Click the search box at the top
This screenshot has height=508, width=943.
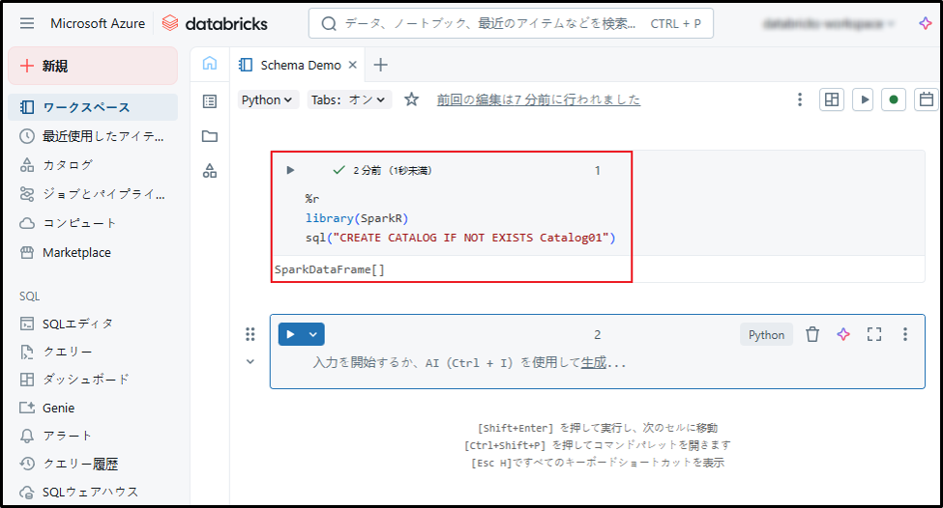click(511, 23)
